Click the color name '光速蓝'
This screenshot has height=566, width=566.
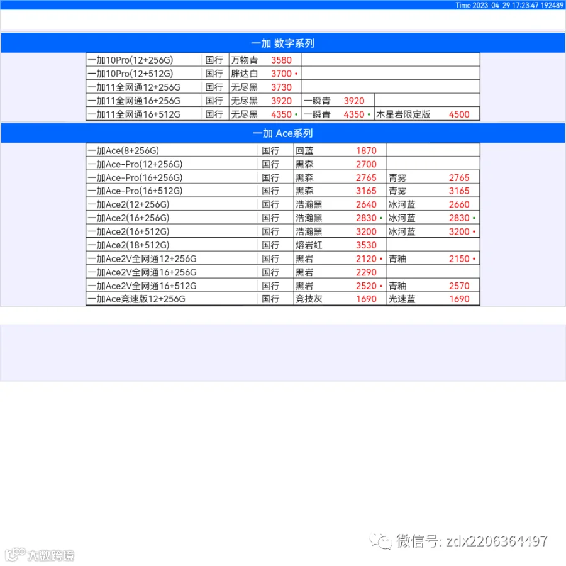tap(402, 299)
